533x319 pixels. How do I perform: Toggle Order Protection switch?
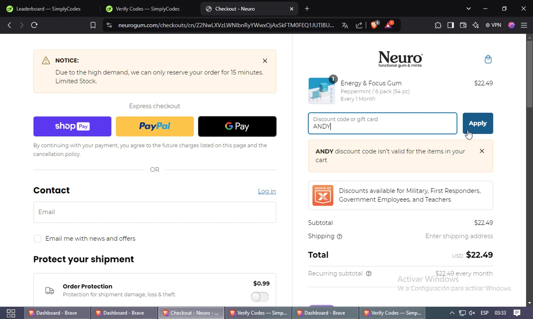pos(260,297)
